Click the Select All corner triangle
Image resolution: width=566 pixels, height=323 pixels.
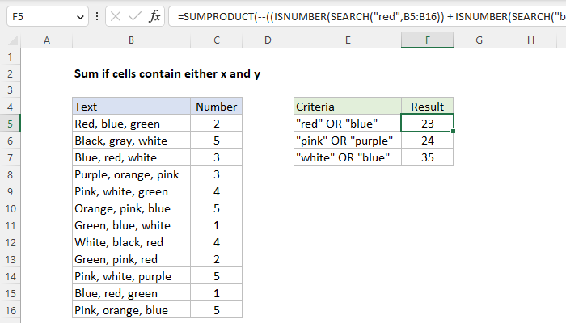coord(13,40)
